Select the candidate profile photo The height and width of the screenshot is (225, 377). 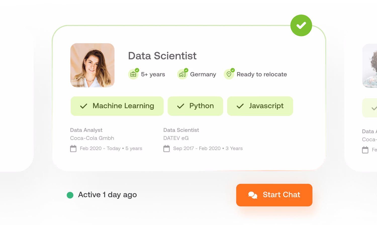[92, 65]
